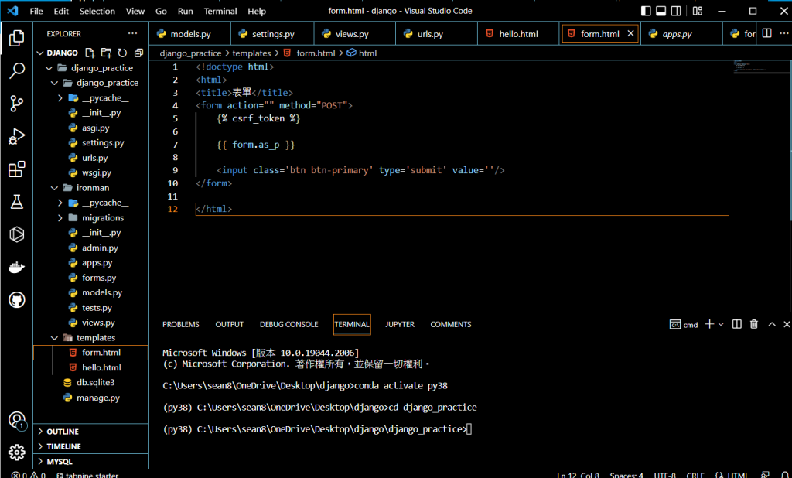Place cursor on line 12 closing html tag
Viewport: 792px width, 478px height.
213,209
